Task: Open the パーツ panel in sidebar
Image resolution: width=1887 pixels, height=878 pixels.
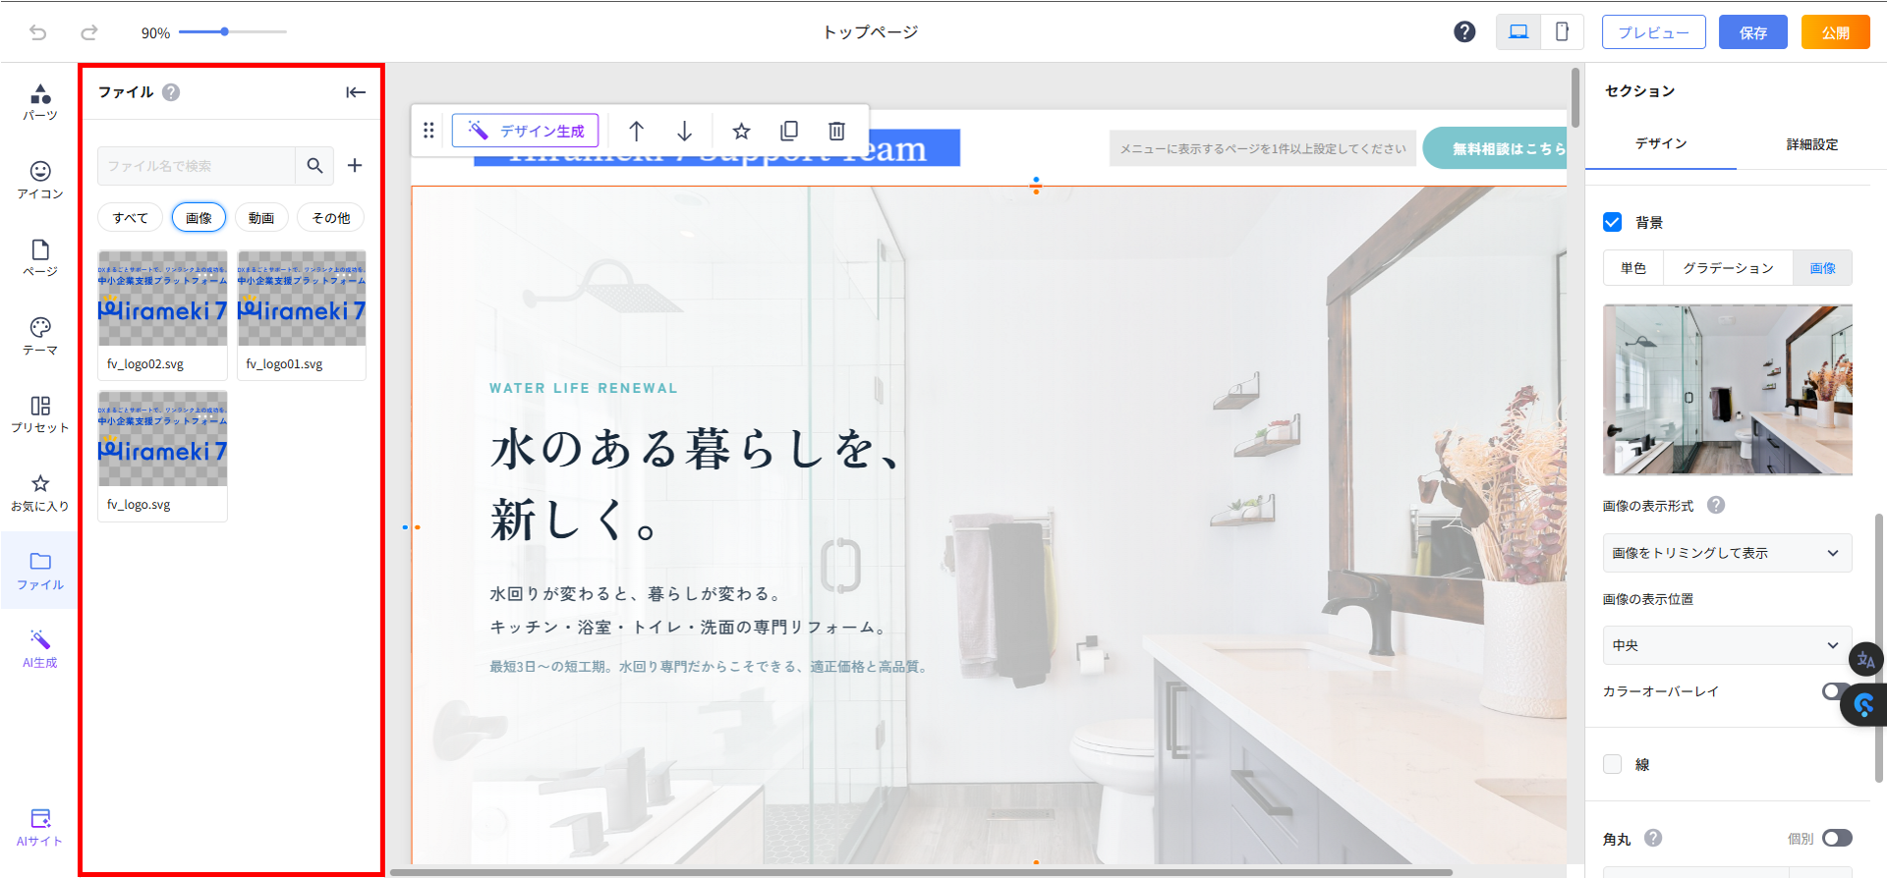Action: pos(40,102)
